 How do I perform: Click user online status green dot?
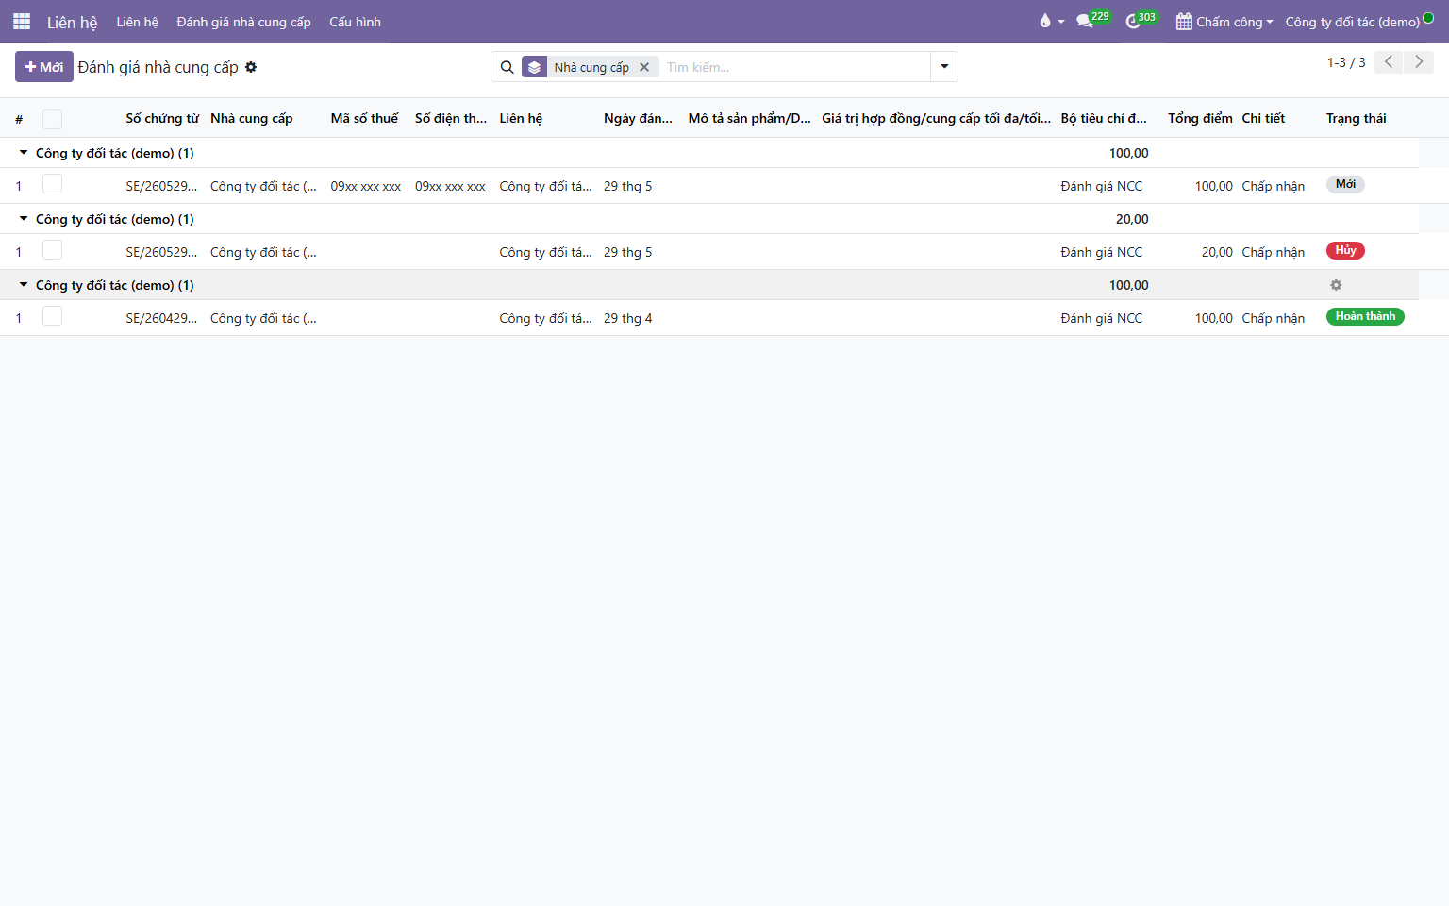coord(1428,17)
